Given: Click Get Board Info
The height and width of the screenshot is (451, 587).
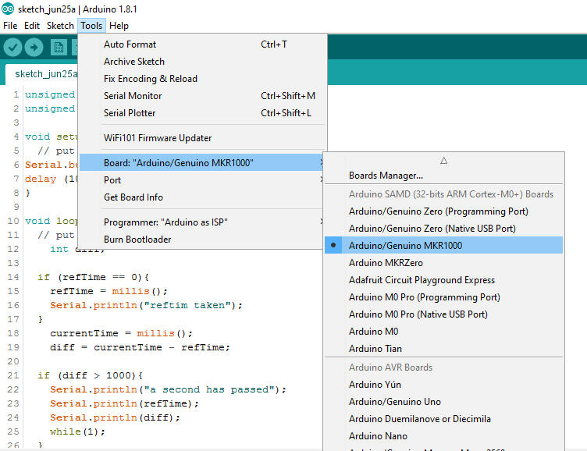Looking at the screenshot, I should (133, 197).
